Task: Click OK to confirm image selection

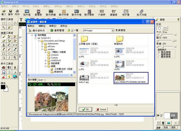Action: pos(85,109)
